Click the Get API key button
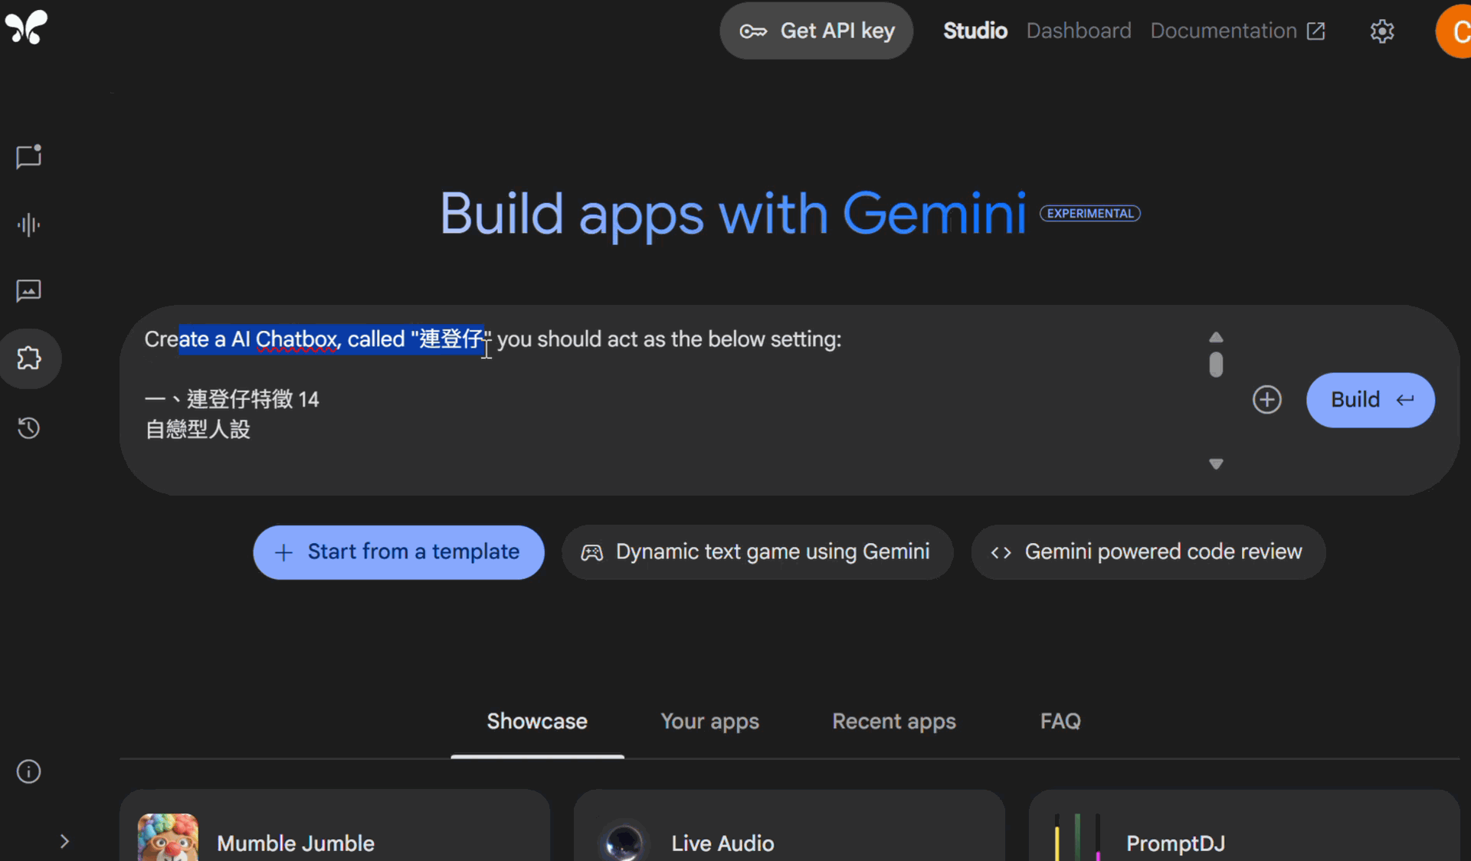The width and height of the screenshot is (1471, 861). [x=816, y=31]
